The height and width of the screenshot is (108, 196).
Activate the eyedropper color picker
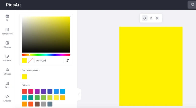pyautogui.click(x=67, y=61)
